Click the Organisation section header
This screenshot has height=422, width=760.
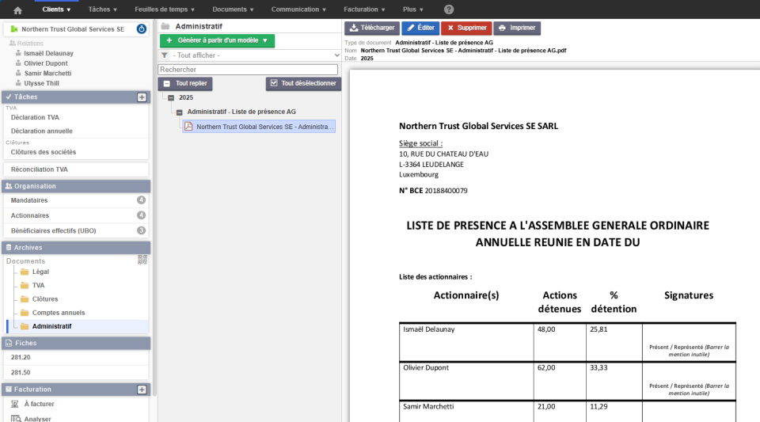tap(77, 186)
